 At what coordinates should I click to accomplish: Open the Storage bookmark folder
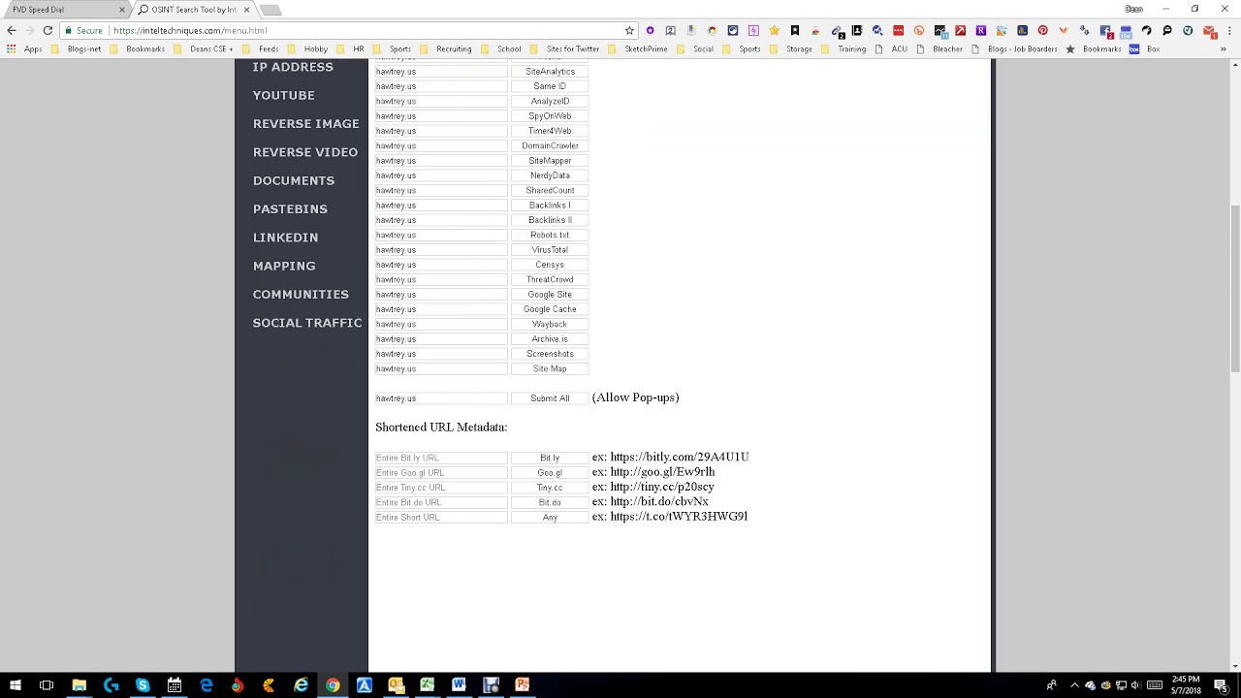click(x=792, y=49)
